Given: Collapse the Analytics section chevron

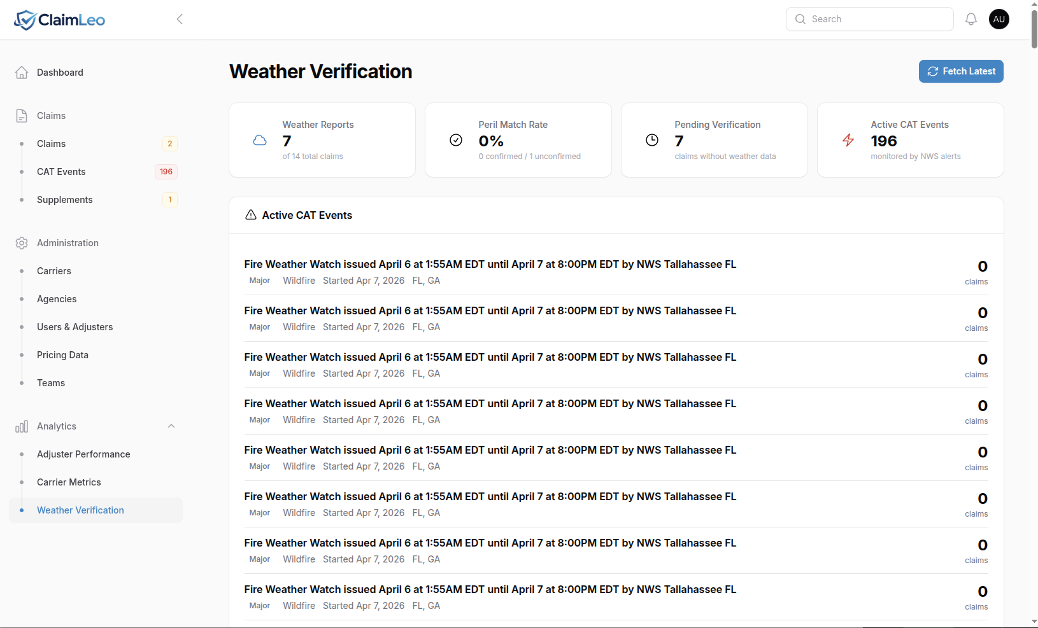Looking at the screenshot, I should [171, 426].
